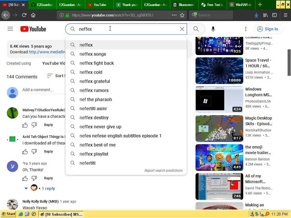Open the YouTube guide hamburger menu
Image resolution: width=291 pixels, height=218 pixels.
(x=10, y=29)
